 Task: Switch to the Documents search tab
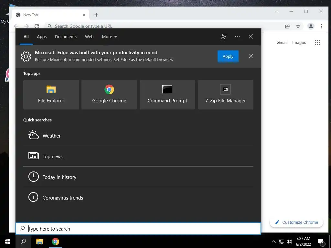(66, 37)
